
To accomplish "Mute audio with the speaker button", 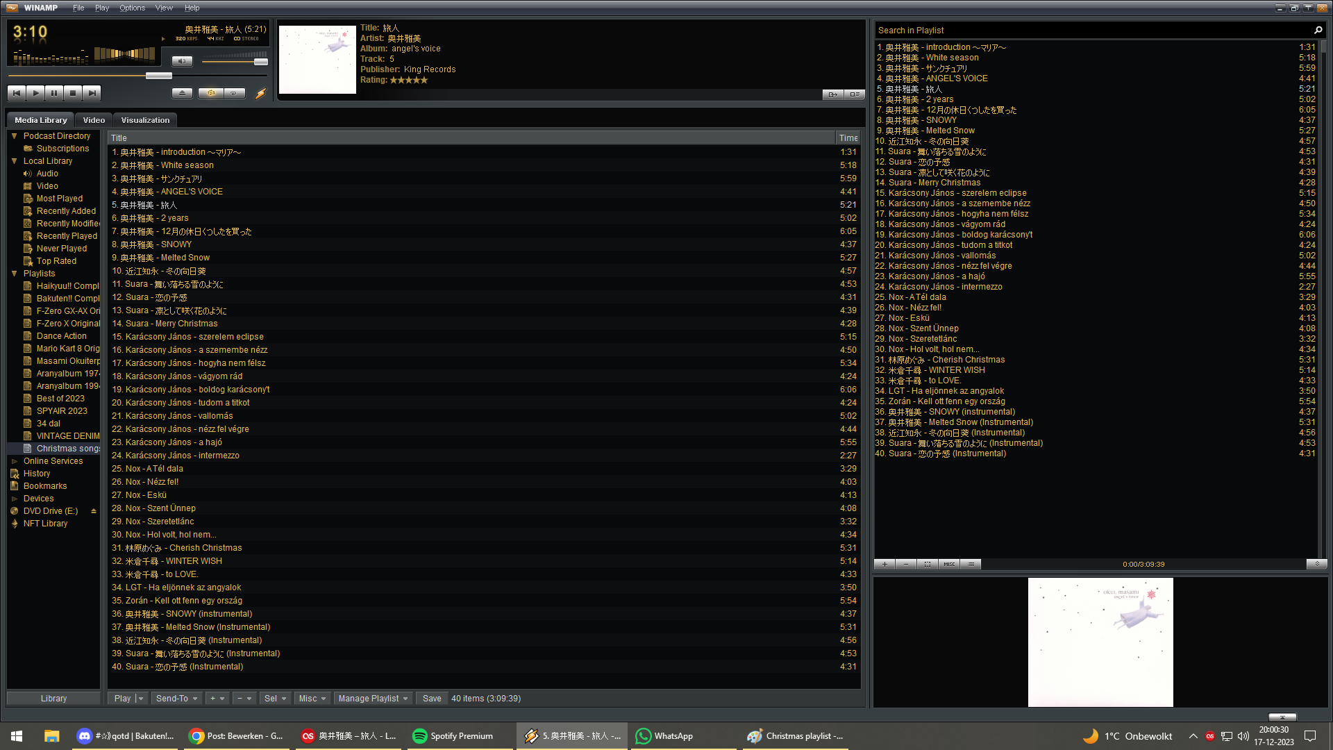I will (182, 61).
